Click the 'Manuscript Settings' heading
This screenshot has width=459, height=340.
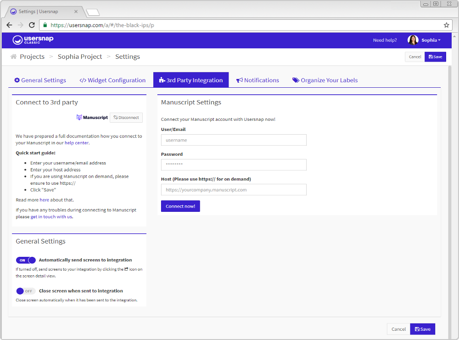coord(191,102)
